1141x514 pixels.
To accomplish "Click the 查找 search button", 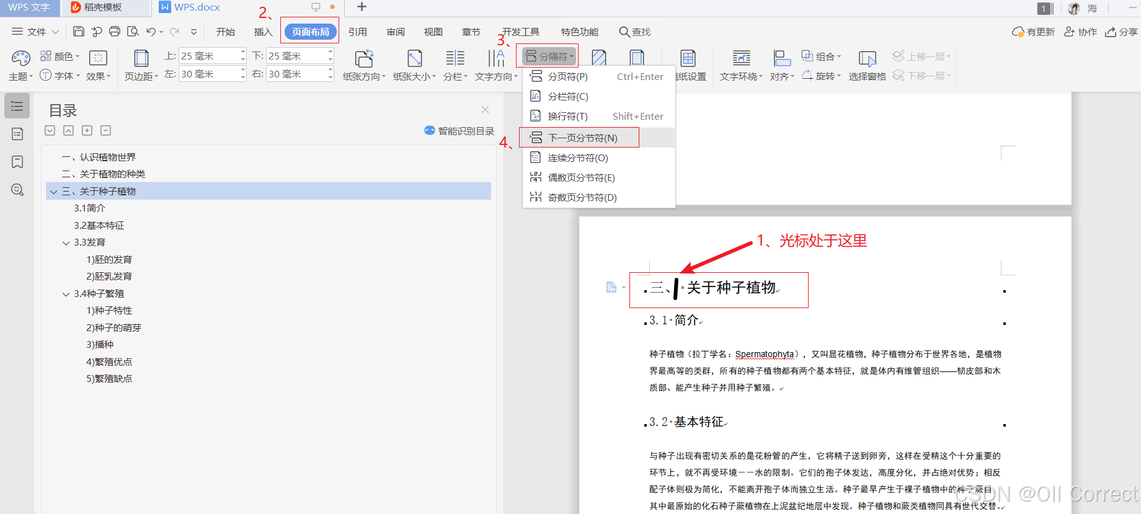I will pyautogui.click(x=635, y=32).
